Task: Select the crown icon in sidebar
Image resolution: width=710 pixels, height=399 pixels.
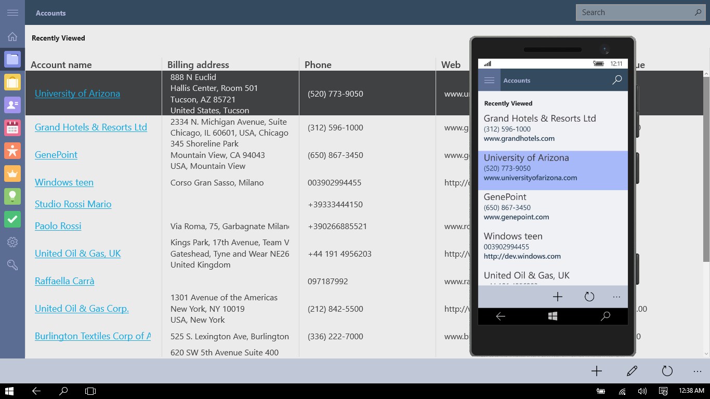Action: tap(12, 174)
